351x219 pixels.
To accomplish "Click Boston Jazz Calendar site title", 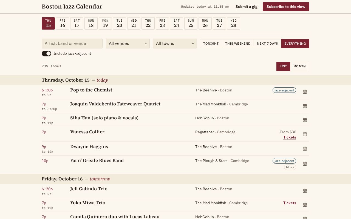I will pos(72,7).
